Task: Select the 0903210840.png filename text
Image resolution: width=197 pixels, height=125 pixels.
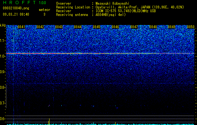Action: [16, 8]
